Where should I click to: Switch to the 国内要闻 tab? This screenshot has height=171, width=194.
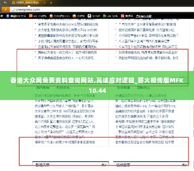tap(43, 88)
